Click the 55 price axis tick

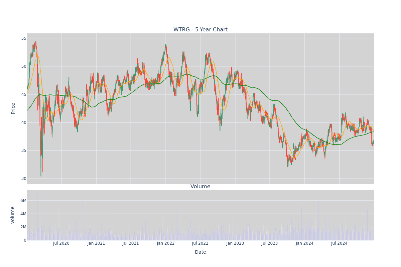point(24,38)
